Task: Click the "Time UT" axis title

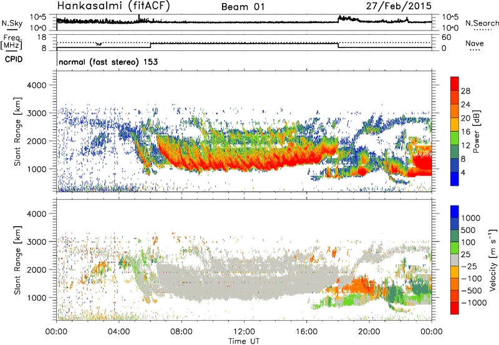Action: pos(244,341)
